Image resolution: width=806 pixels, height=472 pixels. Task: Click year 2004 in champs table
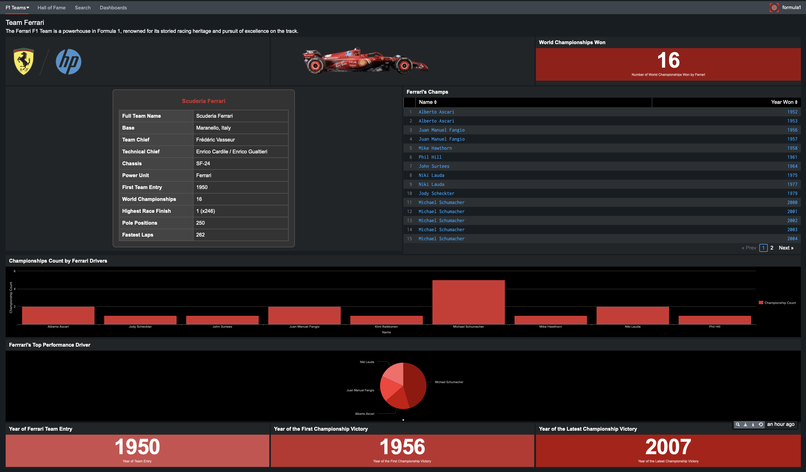click(x=792, y=239)
